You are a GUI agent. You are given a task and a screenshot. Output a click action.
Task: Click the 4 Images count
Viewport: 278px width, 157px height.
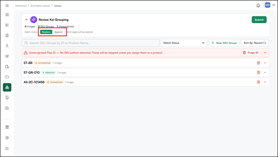pyautogui.click(x=30, y=27)
